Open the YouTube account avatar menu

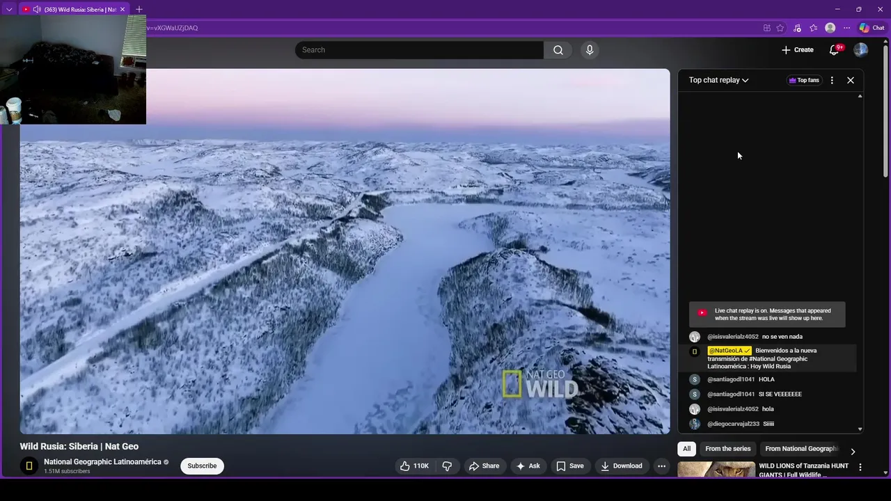click(x=861, y=50)
